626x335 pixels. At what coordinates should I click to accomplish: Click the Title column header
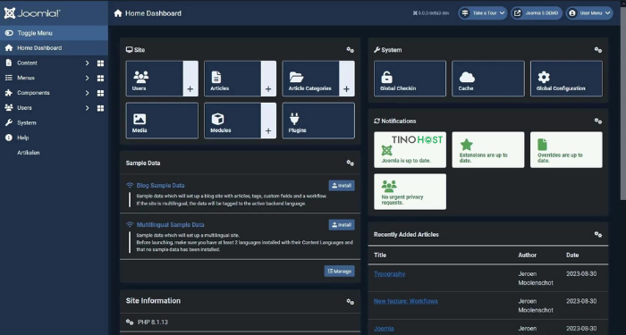click(x=380, y=255)
